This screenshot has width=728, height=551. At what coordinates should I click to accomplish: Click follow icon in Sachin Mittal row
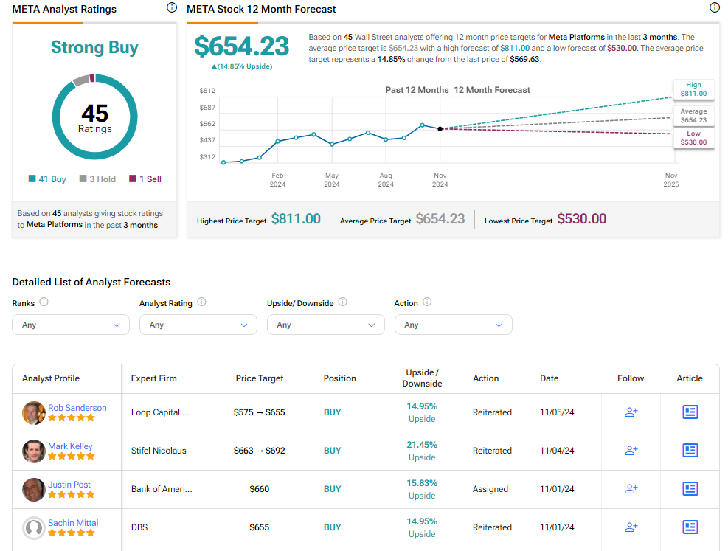point(631,527)
